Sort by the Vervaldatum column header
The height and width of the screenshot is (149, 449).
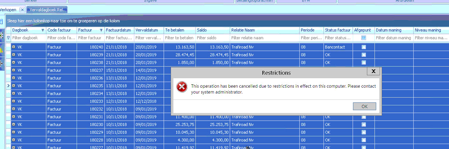tap(149, 30)
